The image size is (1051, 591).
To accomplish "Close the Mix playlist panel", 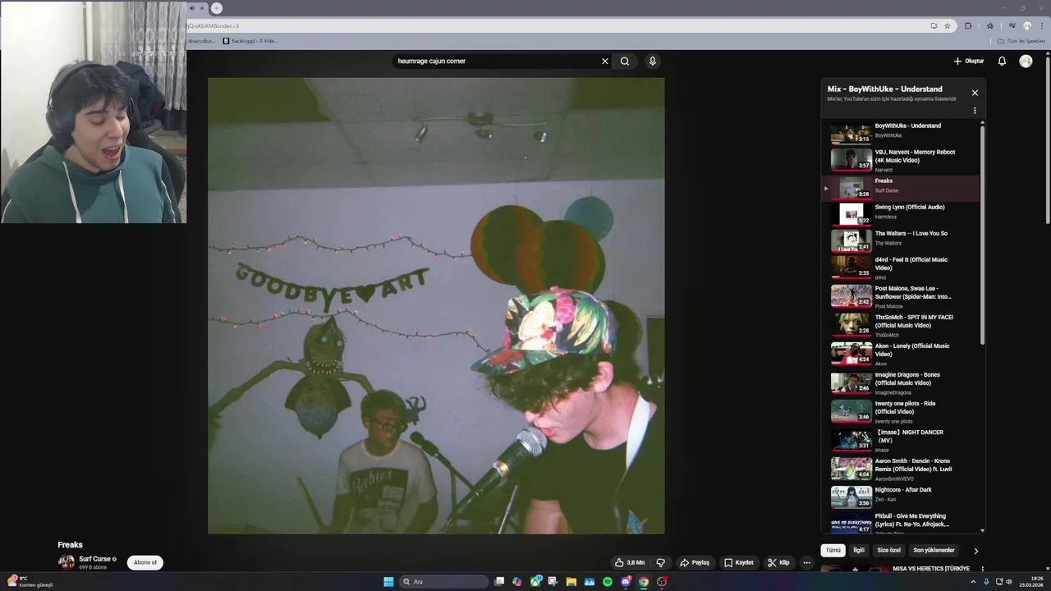I will (x=975, y=93).
